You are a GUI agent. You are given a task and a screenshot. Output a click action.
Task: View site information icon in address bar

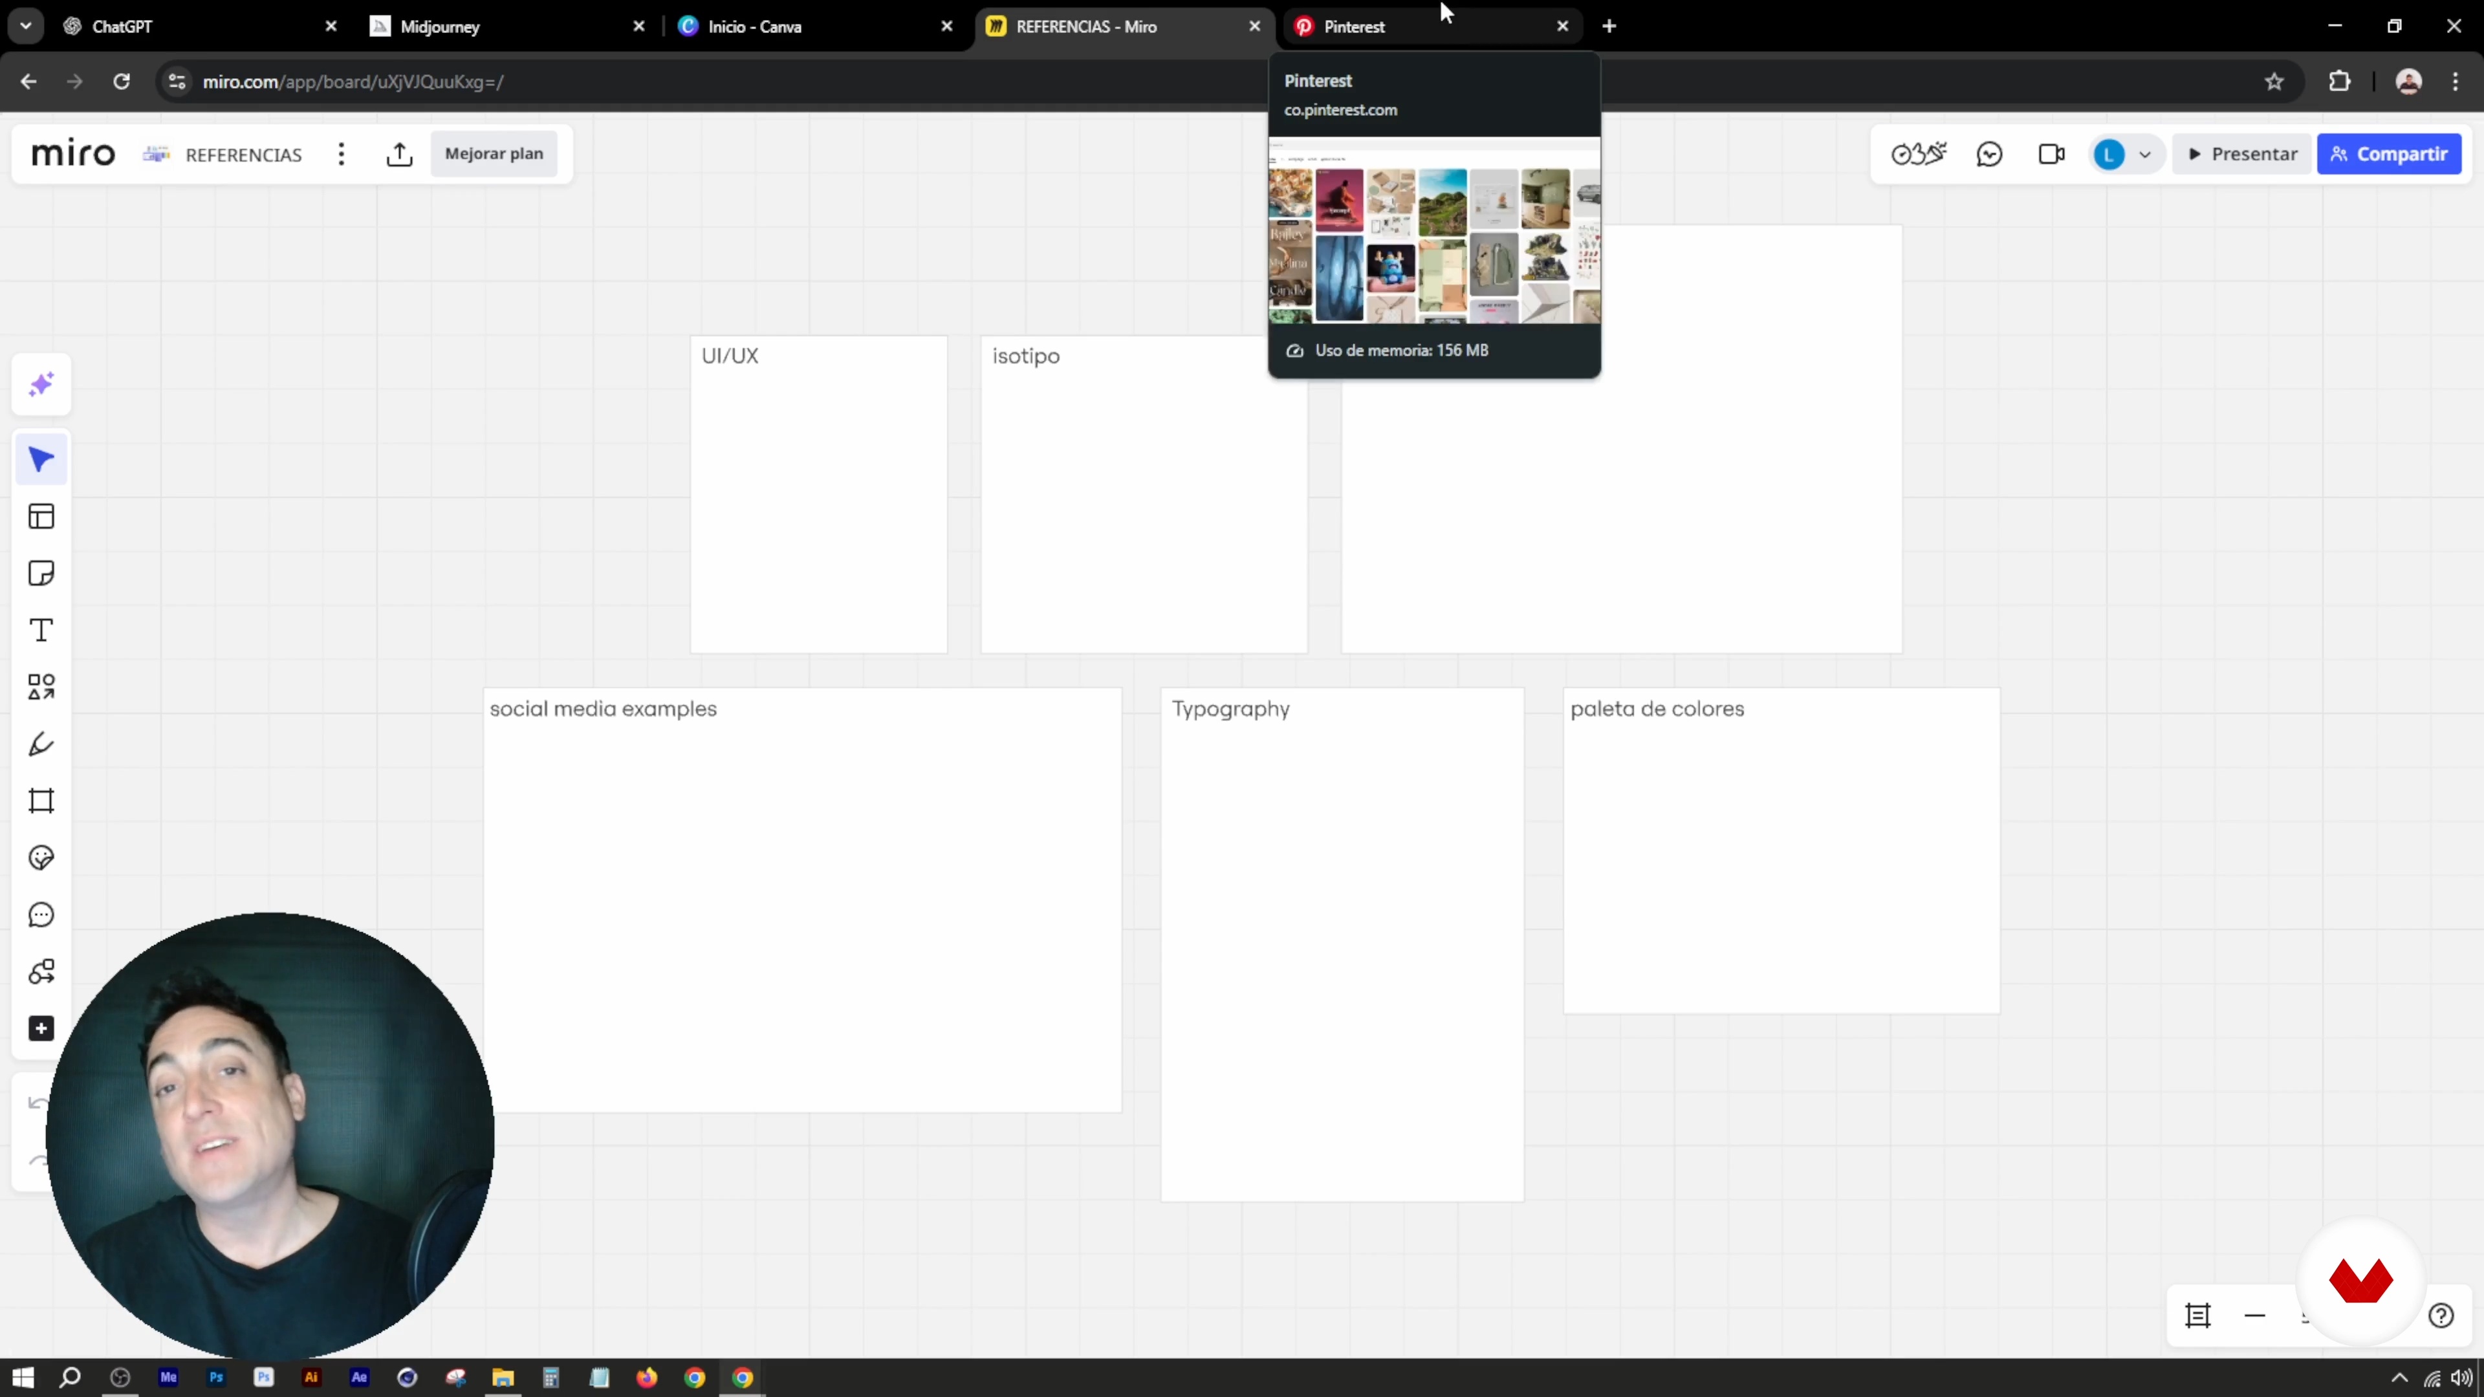click(177, 82)
